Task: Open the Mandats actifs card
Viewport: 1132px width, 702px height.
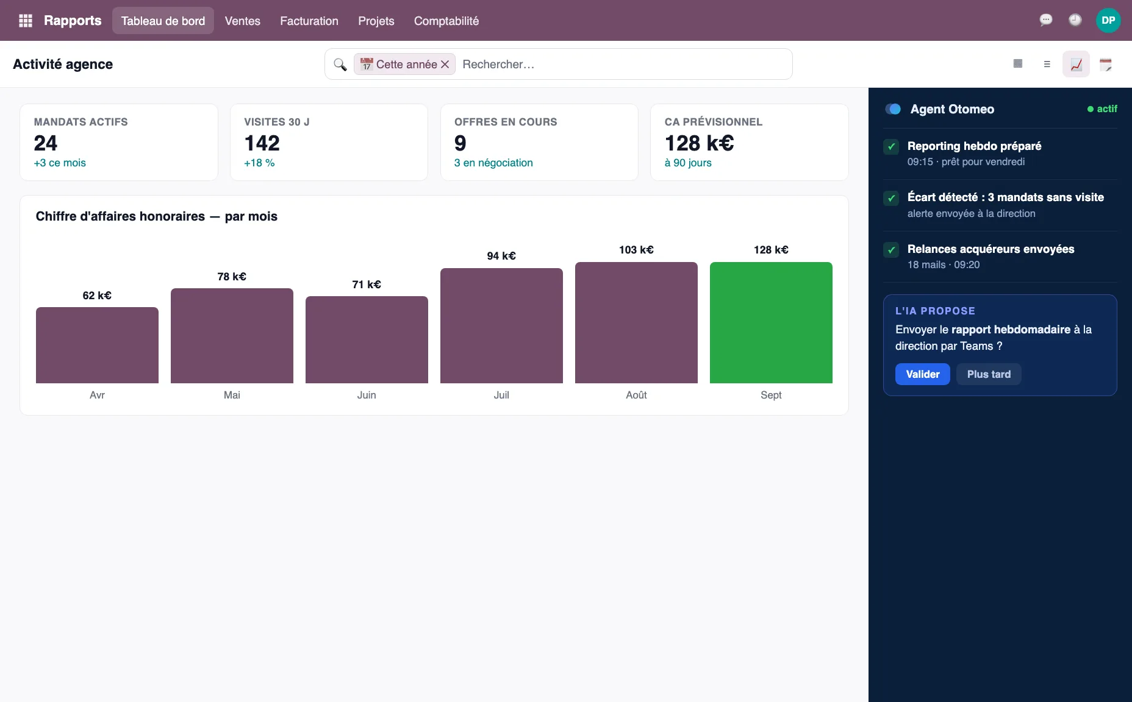Action: point(119,142)
